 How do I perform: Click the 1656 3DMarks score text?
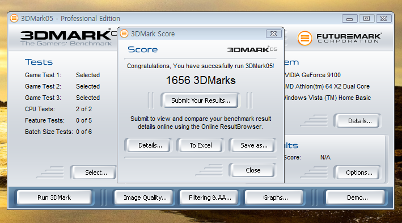[201, 81]
